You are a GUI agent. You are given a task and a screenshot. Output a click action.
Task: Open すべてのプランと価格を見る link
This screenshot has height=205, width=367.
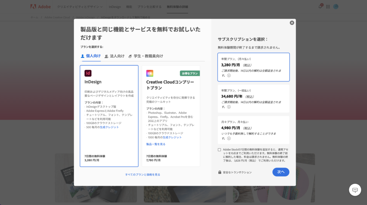click(x=143, y=175)
